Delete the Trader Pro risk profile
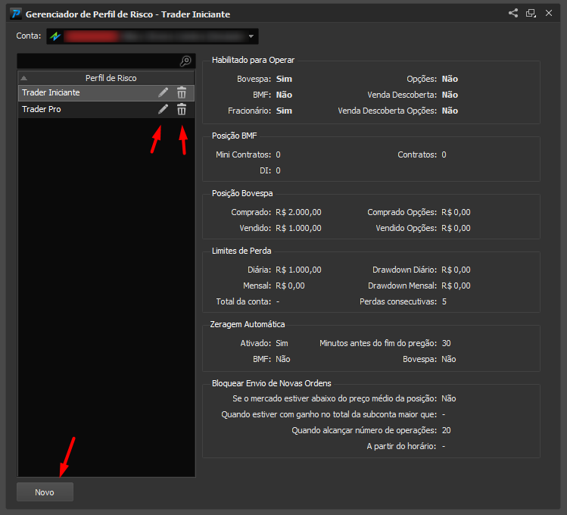The height and width of the screenshot is (515, 567). [182, 109]
